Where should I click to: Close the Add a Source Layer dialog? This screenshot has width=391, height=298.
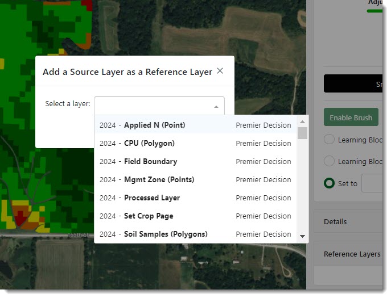point(220,71)
